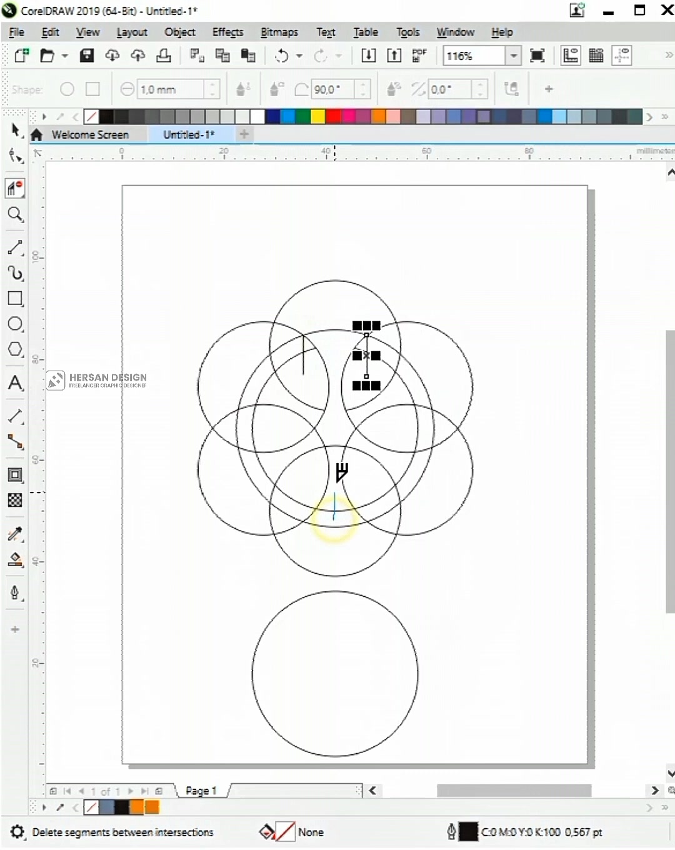675x850 pixels.
Task: Select the Color Eyedropper tool
Action: [x=15, y=534]
